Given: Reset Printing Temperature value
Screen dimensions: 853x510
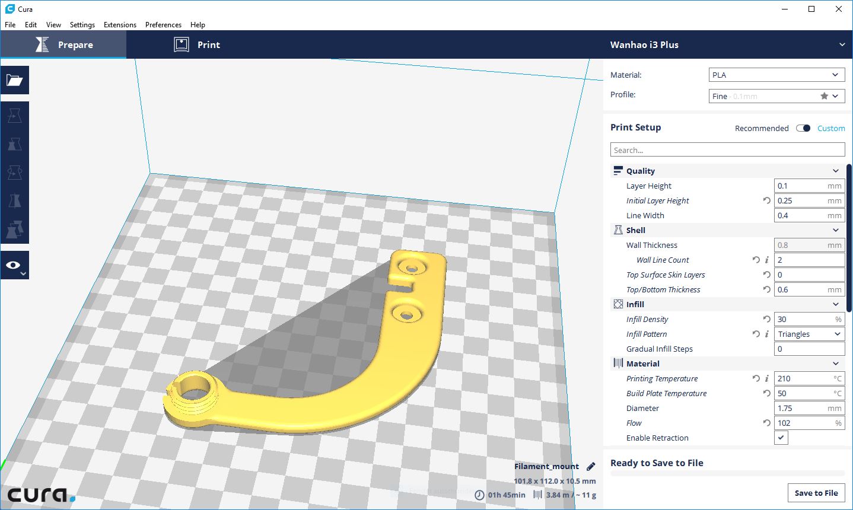Looking at the screenshot, I should (x=756, y=378).
